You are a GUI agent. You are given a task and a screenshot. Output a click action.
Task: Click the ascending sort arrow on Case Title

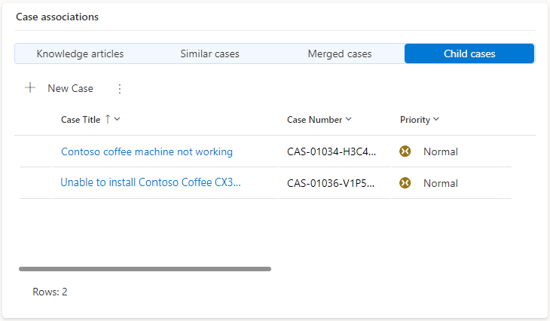(108, 119)
